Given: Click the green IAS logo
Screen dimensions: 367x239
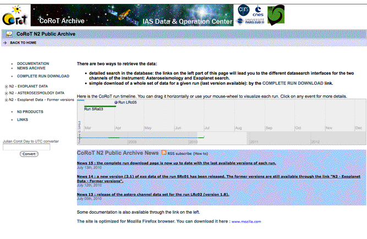Looking at the screenshot, I should coord(276,15).
